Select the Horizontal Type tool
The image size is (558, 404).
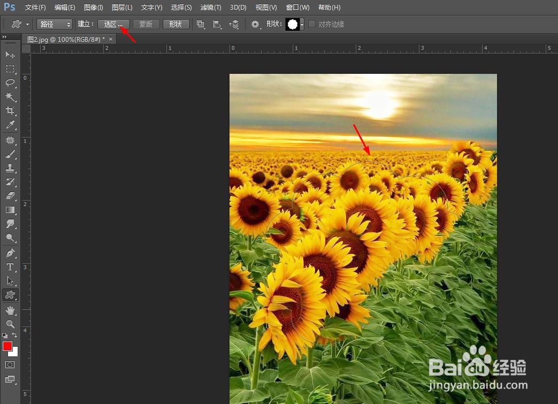coord(10,267)
